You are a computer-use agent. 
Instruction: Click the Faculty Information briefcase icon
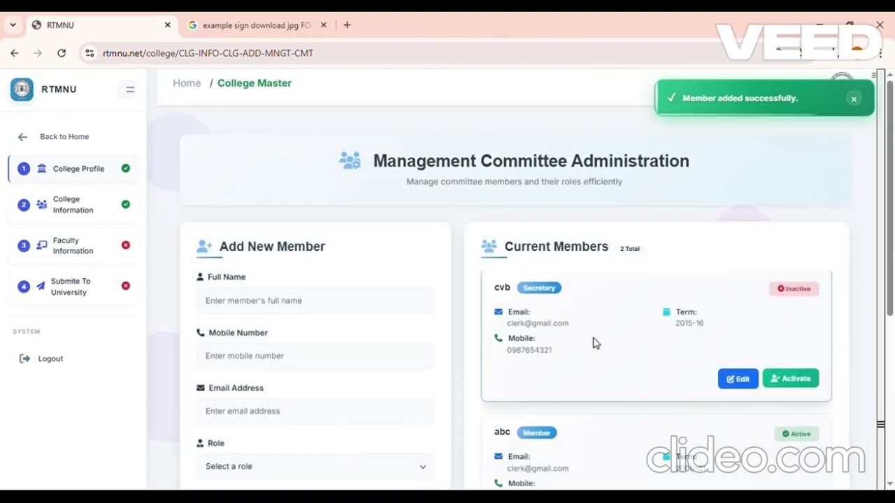point(42,245)
